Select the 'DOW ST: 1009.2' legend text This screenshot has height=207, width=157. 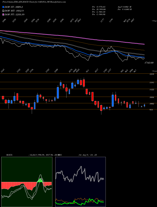pos(14,7)
